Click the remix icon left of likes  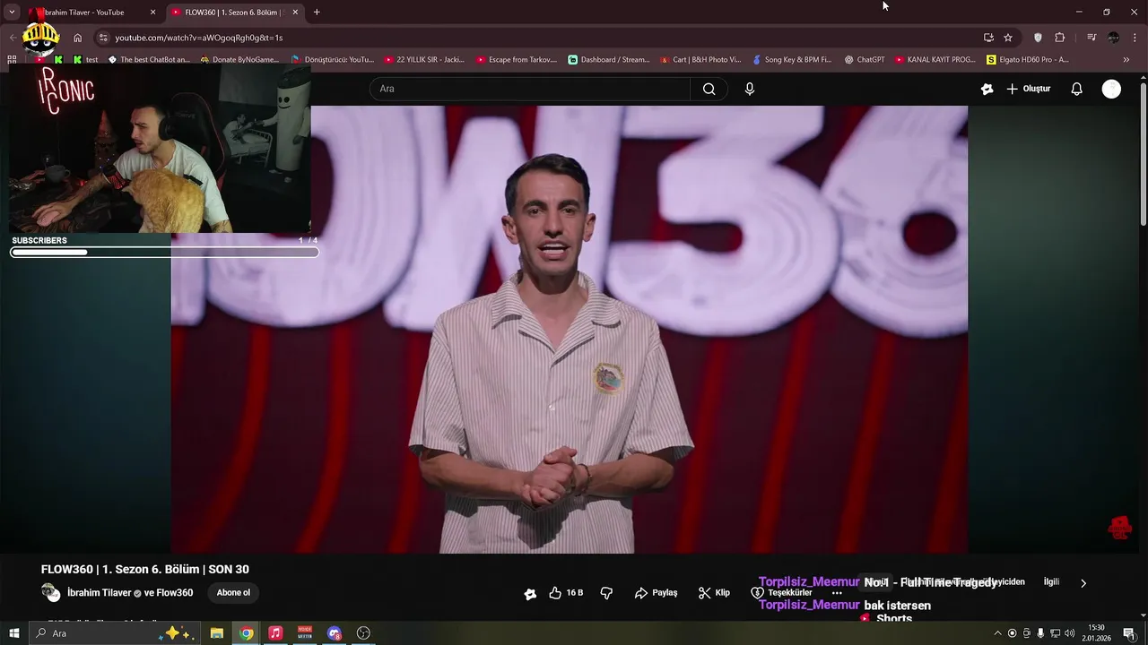click(x=530, y=593)
